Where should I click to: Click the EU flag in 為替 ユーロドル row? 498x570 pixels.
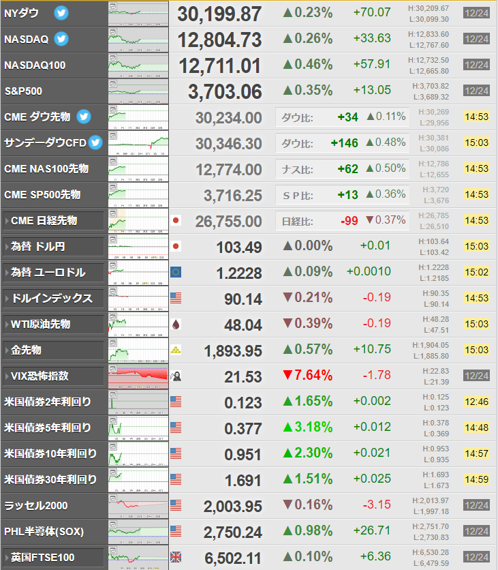point(176,272)
